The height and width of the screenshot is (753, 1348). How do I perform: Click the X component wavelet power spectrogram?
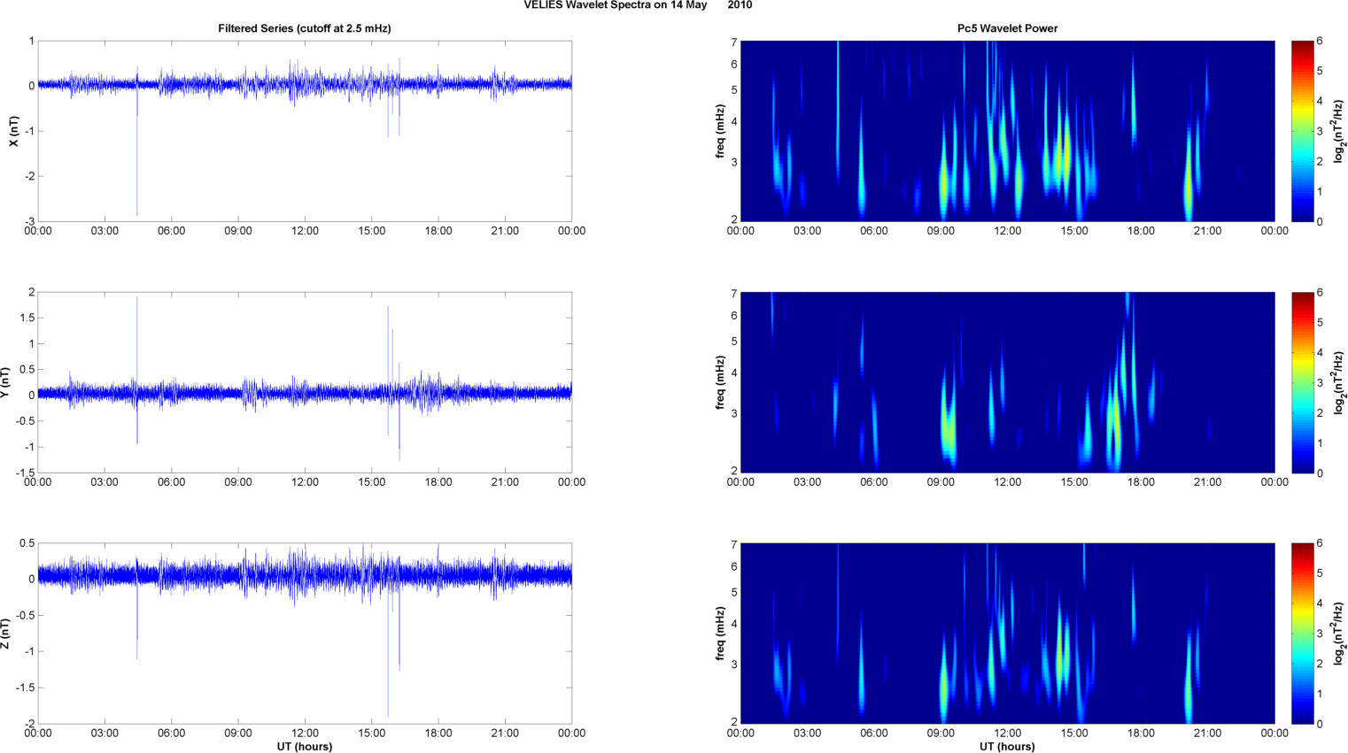(x=1007, y=131)
